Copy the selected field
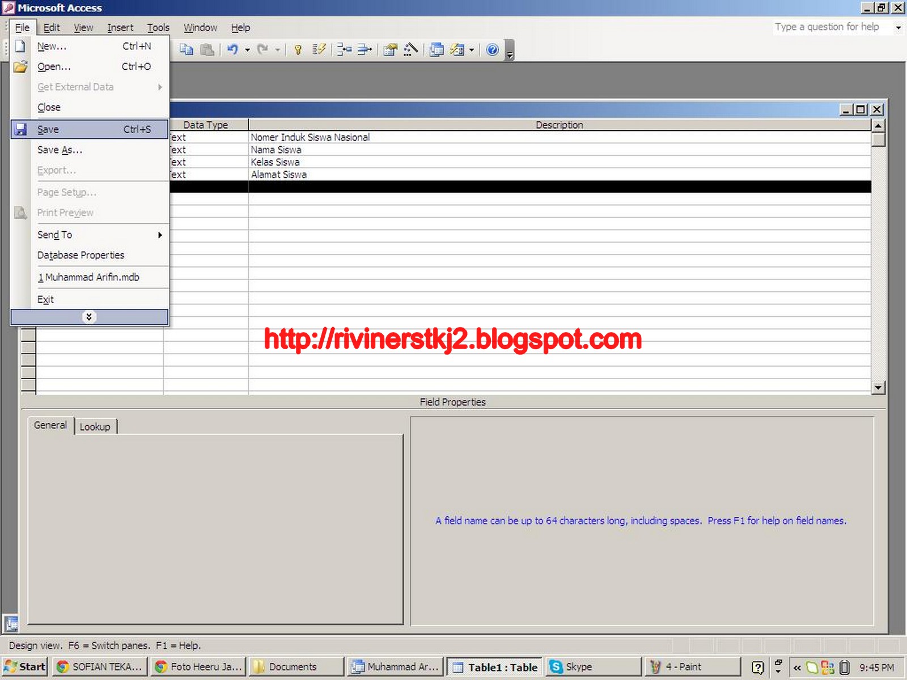The width and height of the screenshot is (907, 680). click(x=185, y=50)
